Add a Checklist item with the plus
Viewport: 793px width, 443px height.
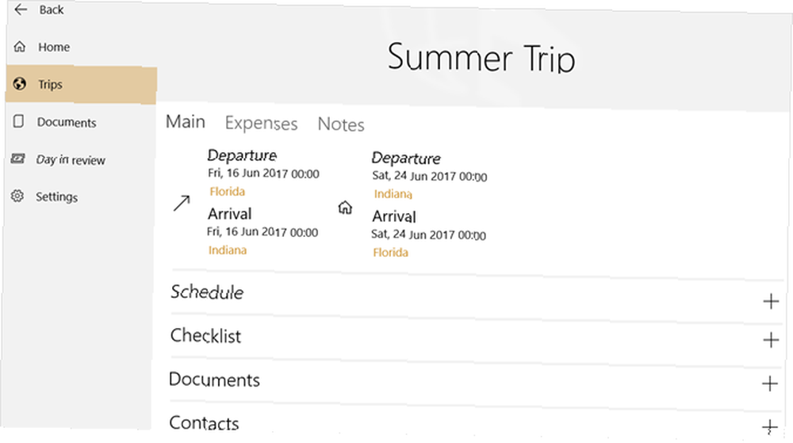point(771,339)
